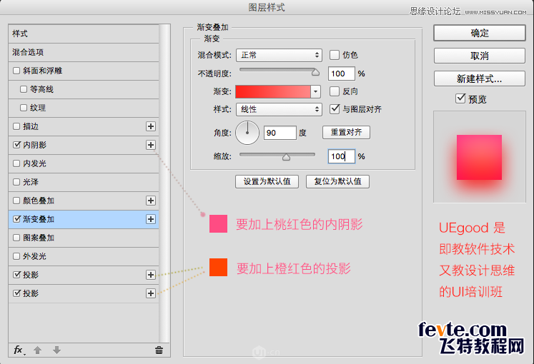Click the plus icon on 渐变叠加 row
The height and width of the screenshot is (364, 534).
pyautogui.click(x=151, y=219)
